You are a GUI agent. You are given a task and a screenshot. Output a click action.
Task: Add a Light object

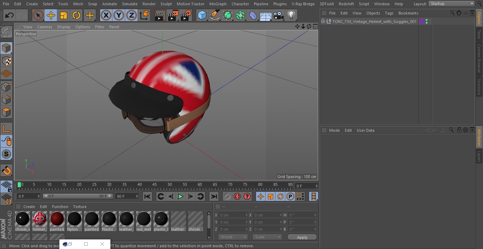point(291,15)
